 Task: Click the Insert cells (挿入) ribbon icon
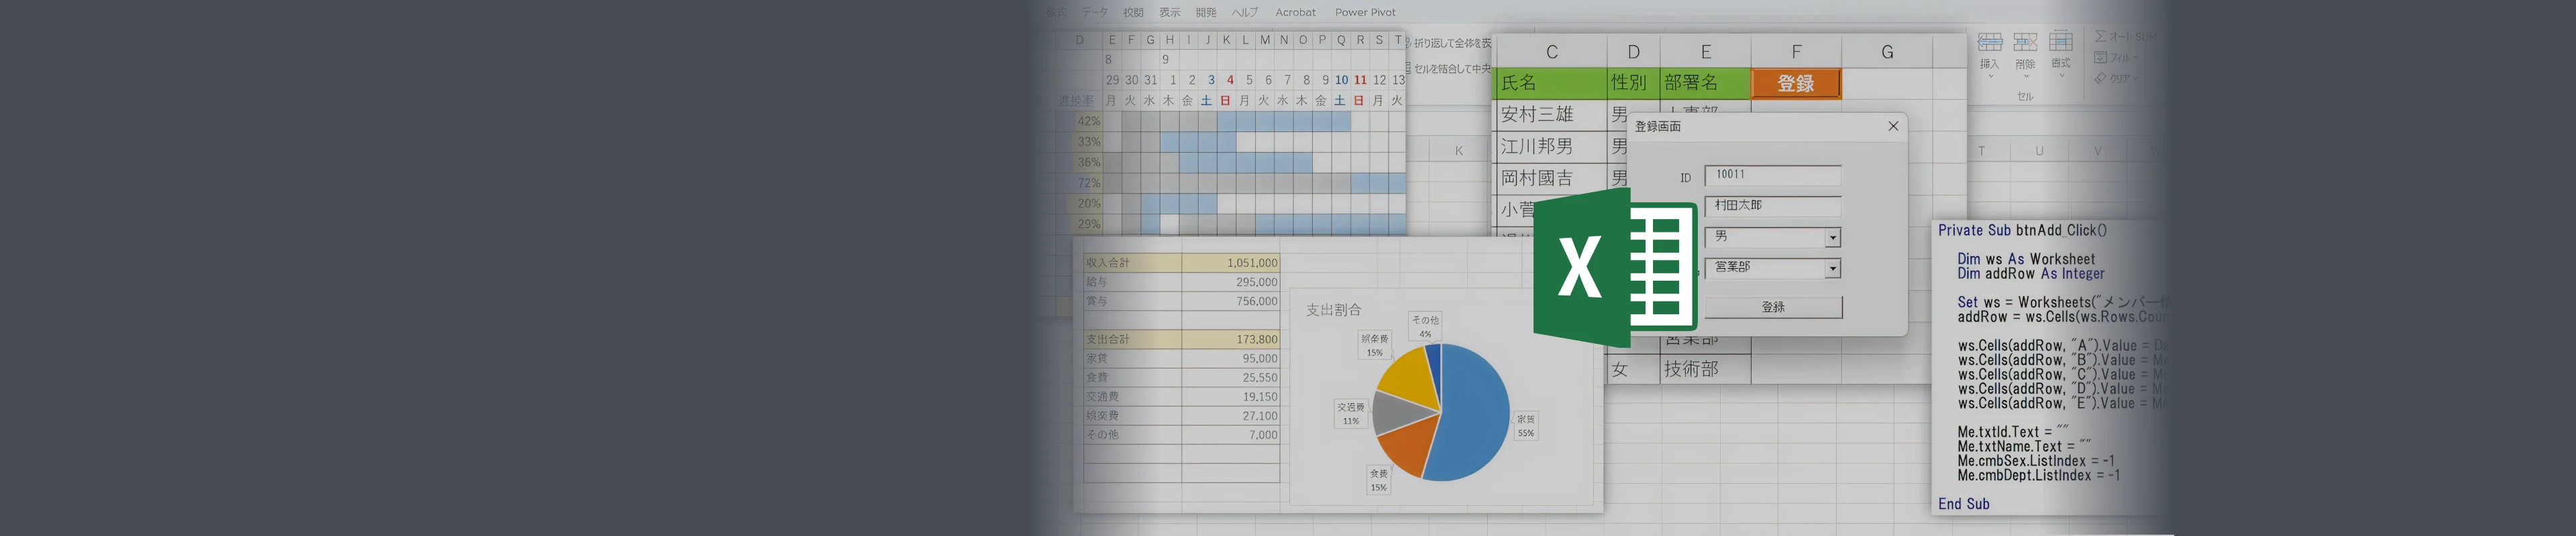[x=1990, y=42]
